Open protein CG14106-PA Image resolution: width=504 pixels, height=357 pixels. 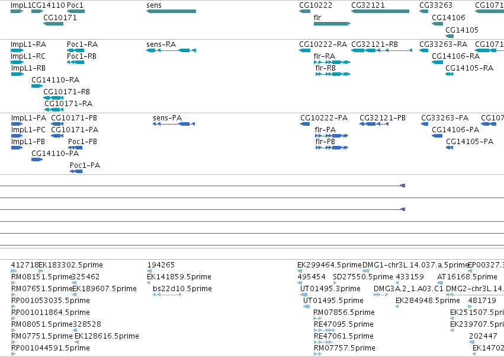pyautogui.click(x=455, y=130)
